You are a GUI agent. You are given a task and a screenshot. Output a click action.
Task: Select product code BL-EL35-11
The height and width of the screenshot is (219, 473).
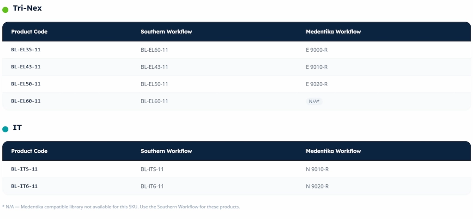(x=26, y=50)
